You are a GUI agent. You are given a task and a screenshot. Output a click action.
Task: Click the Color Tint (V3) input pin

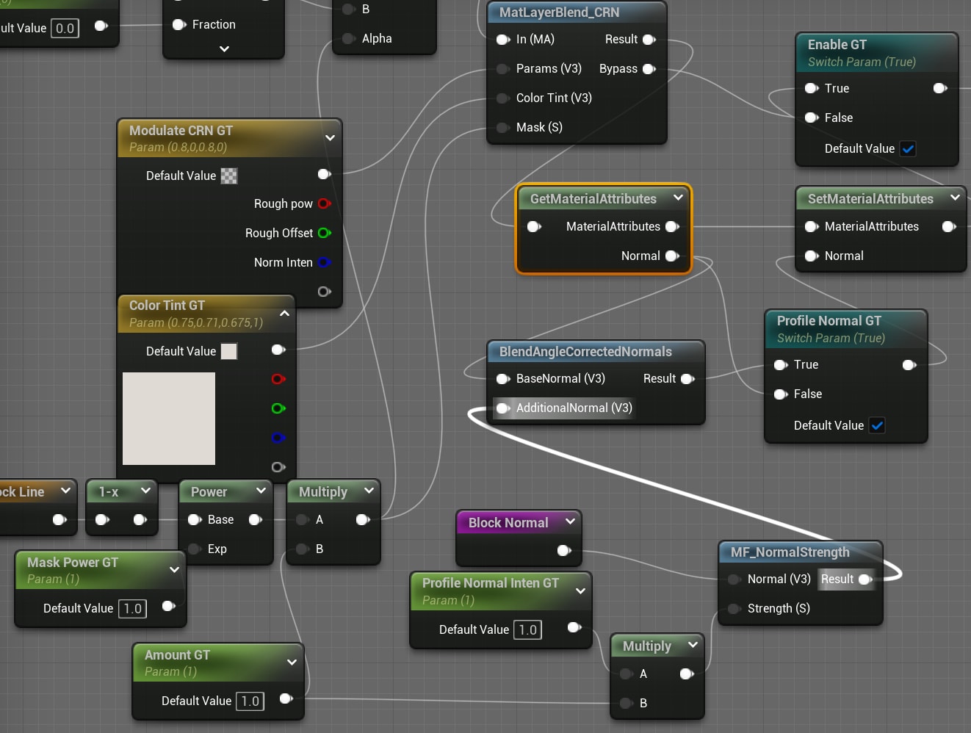click(503, 98)
